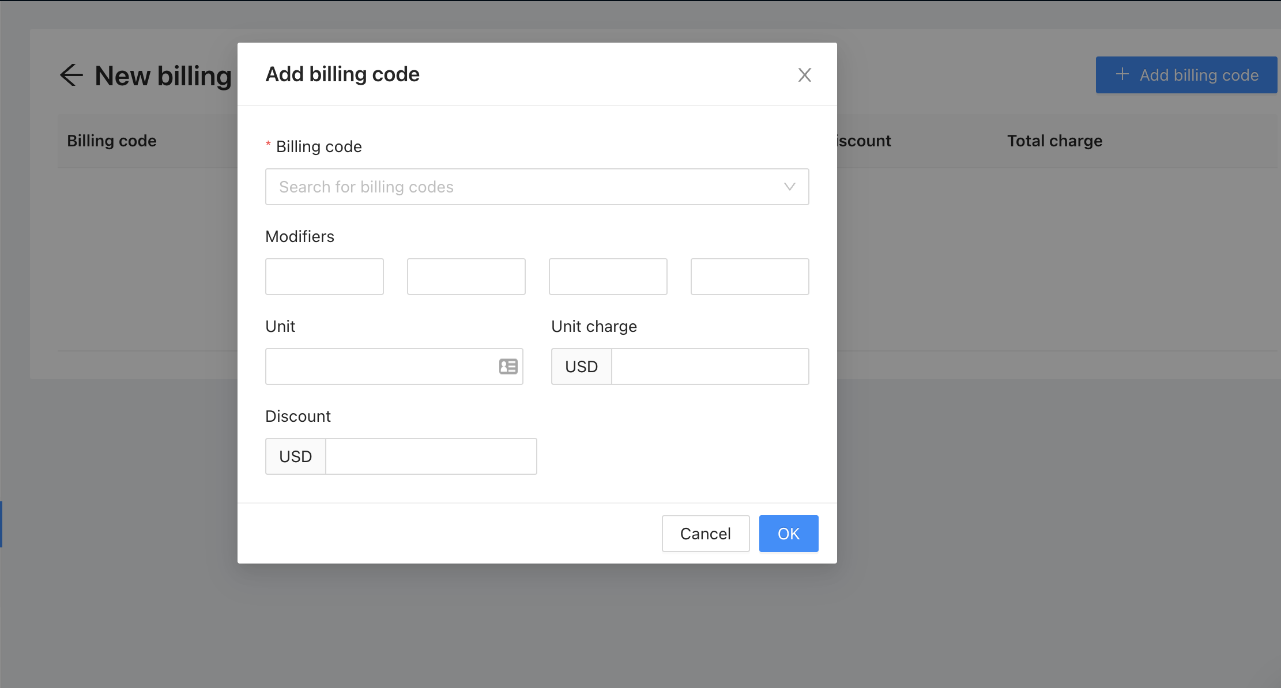Click the Total charge column header

[x=1054, y=141]
